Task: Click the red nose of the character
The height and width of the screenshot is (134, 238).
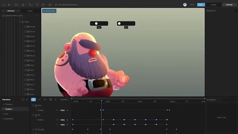Action: click(x=93, y=53)
